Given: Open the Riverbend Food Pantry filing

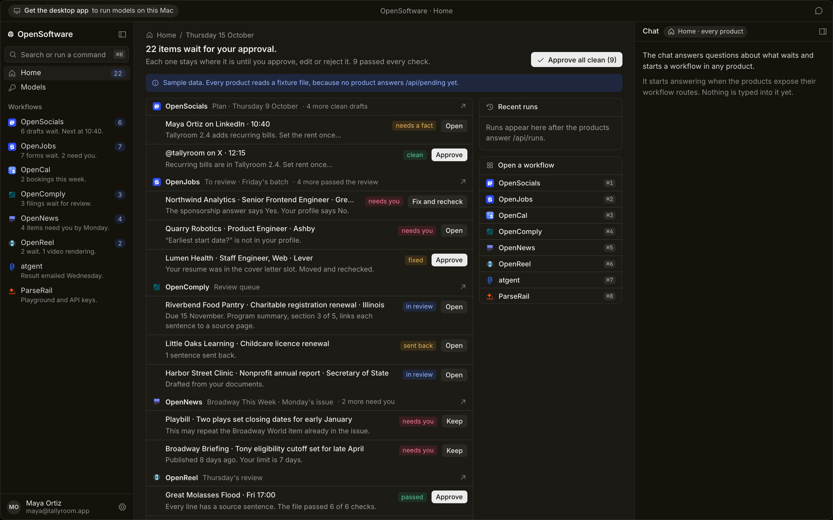Looking at the screenshot, I should 454,307.
